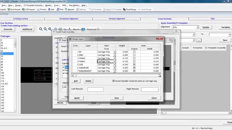Check Extend for the WMM1 layer
Screen dimensions: 232x130
(x=134, y=61)
